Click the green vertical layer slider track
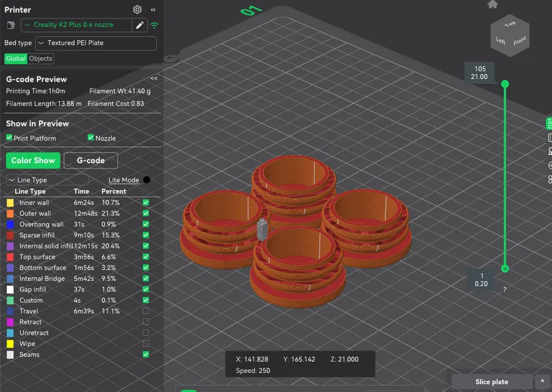Screen dimensions: 552x392 tap(505, 176)
